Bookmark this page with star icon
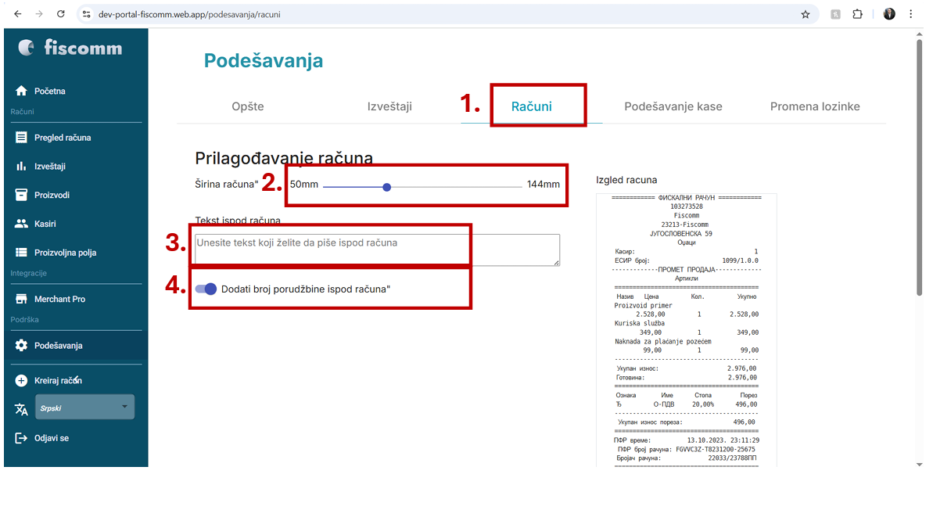Image resolution: width=940 pixels, height=510 pixels. (805, 14)
